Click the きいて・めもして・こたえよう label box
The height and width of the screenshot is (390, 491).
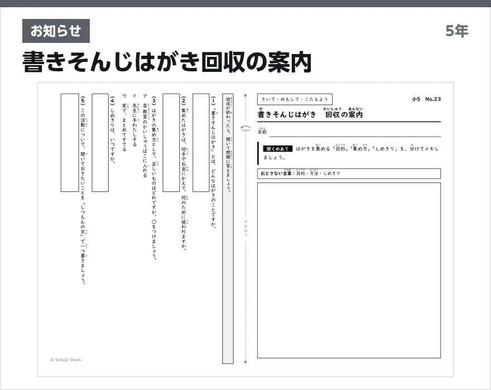(x=295, y=99)
